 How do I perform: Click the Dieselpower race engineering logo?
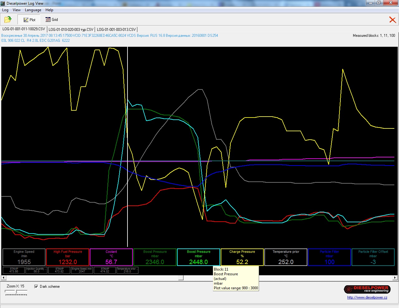(367, 289)
